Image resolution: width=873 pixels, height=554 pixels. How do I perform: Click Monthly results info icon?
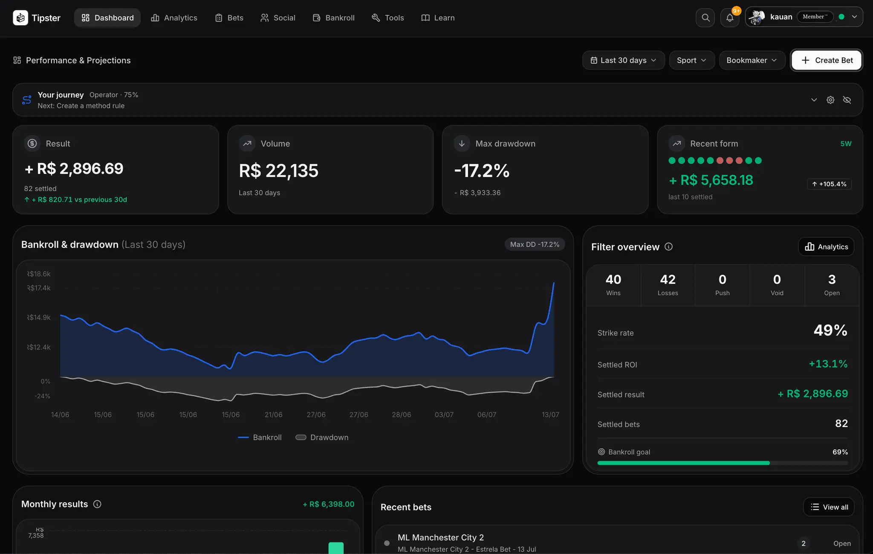[x=97, y=504]
